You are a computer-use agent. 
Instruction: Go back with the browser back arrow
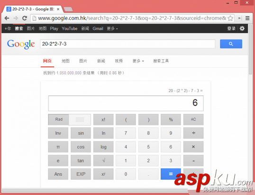click(x=7, y=18)
